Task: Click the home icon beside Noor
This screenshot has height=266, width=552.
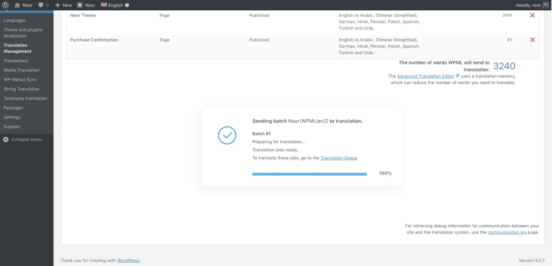Action: [17, 5]
